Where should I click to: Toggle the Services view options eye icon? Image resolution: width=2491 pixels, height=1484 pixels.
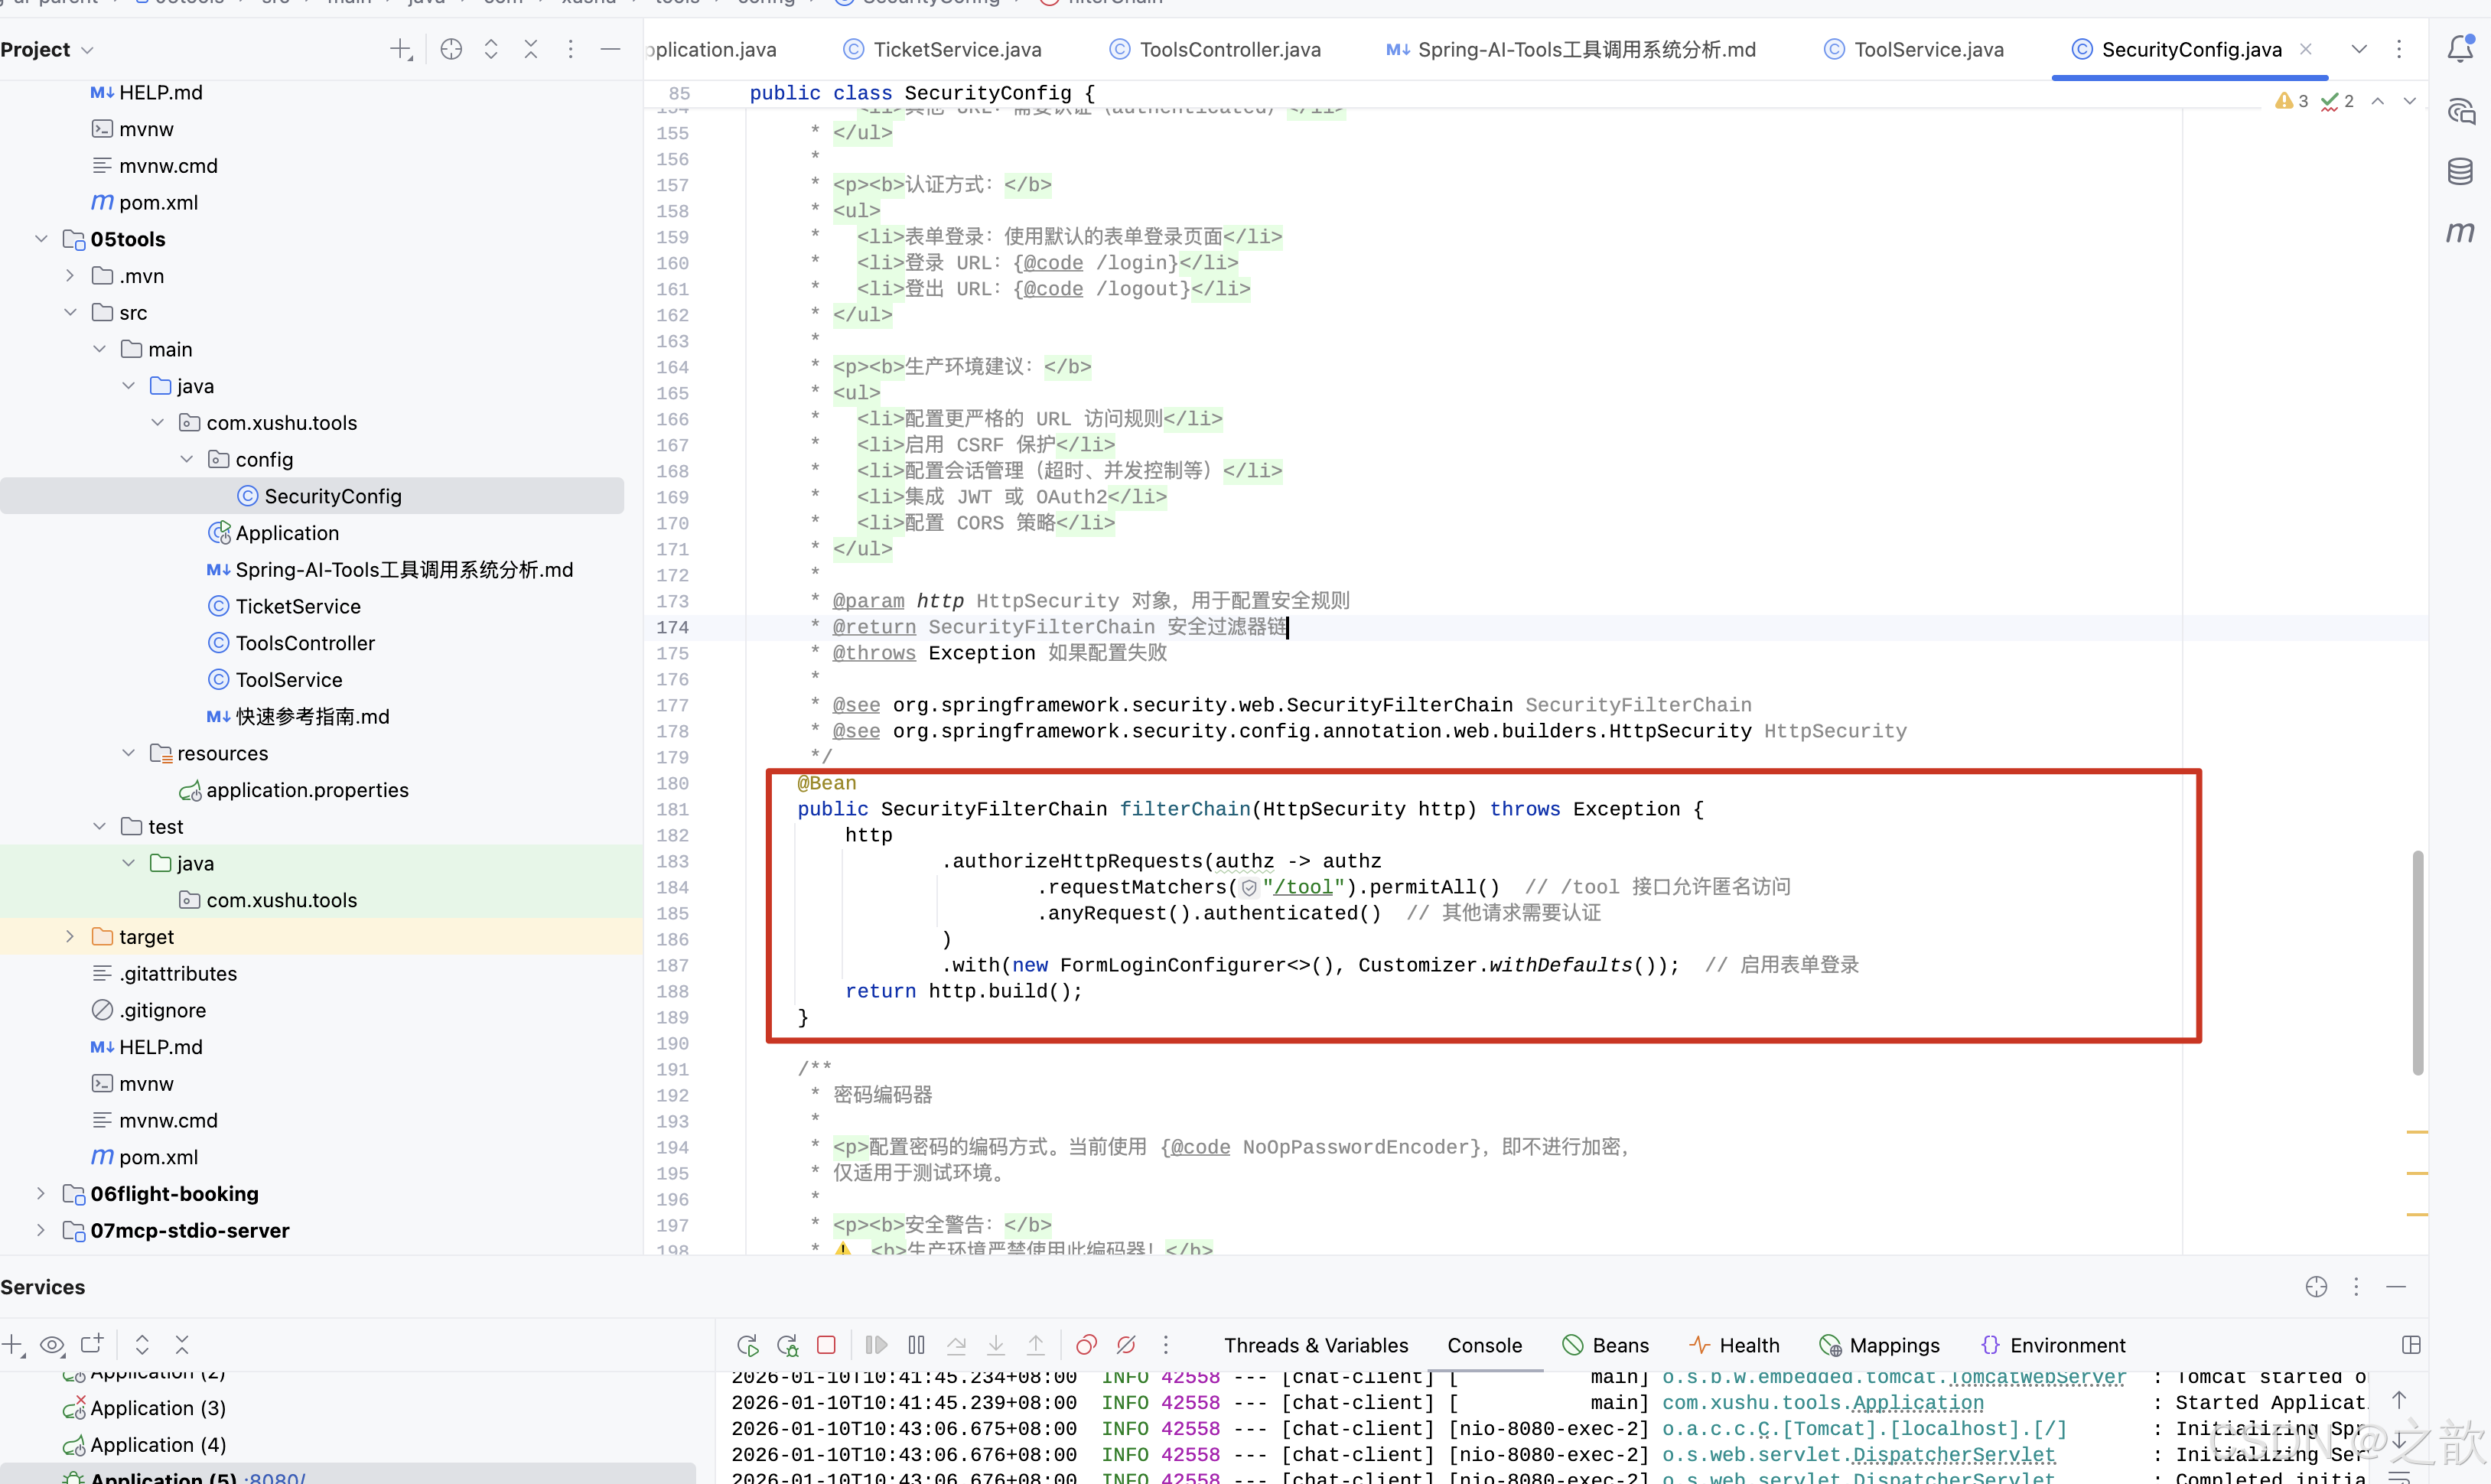click(53, 1345)
